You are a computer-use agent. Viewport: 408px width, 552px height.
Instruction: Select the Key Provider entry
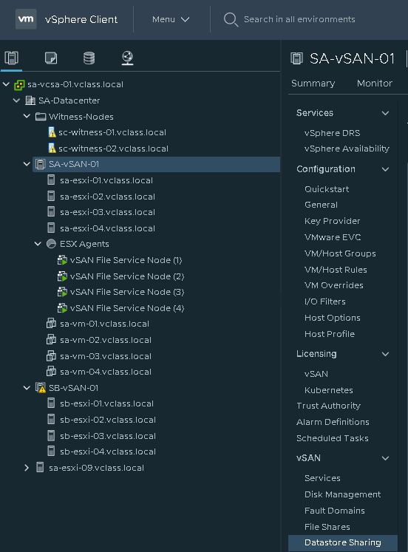[x=333, y=221]
